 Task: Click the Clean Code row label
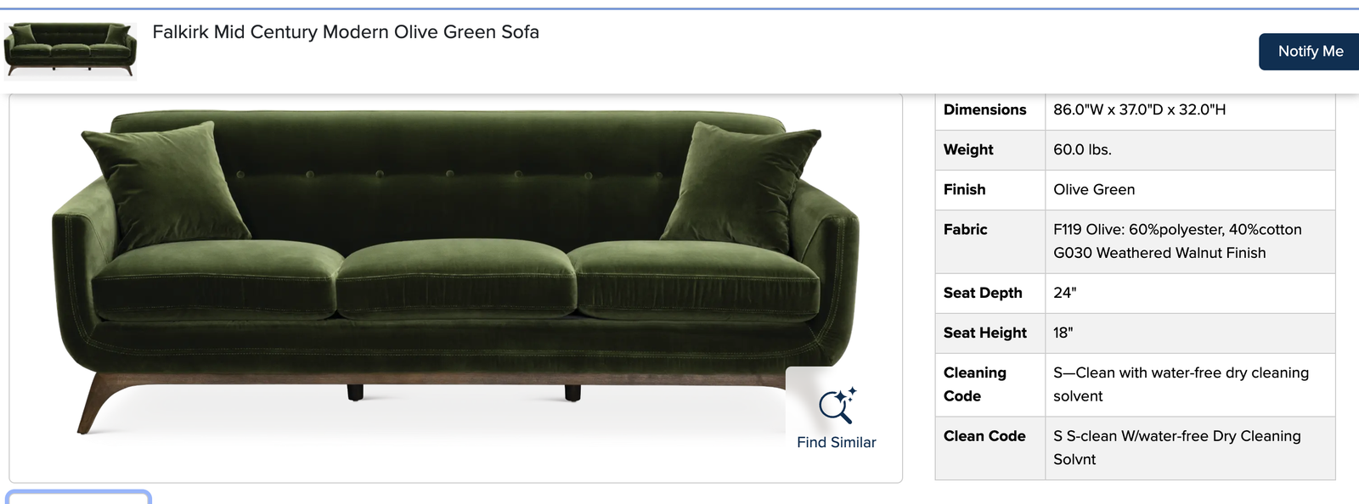click(984, 436)
